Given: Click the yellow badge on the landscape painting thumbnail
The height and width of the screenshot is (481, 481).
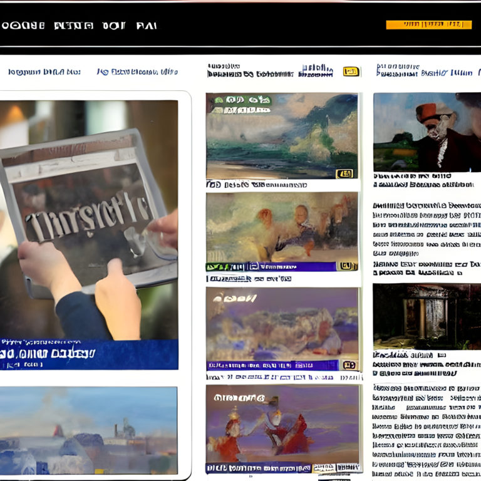Looking at the screenshot, I should tap(344, 173).
